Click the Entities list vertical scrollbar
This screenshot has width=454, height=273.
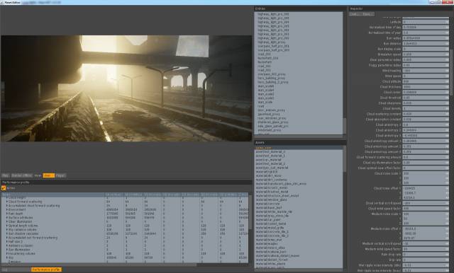344,73
